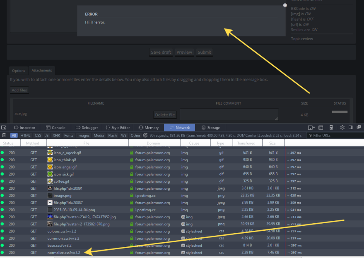This screenshot has height=258, width=364.
Task: Toggle the XHR request filter
Action: point(56,135)
